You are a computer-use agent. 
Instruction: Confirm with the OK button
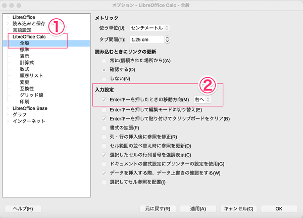click(x=279, y=209)
